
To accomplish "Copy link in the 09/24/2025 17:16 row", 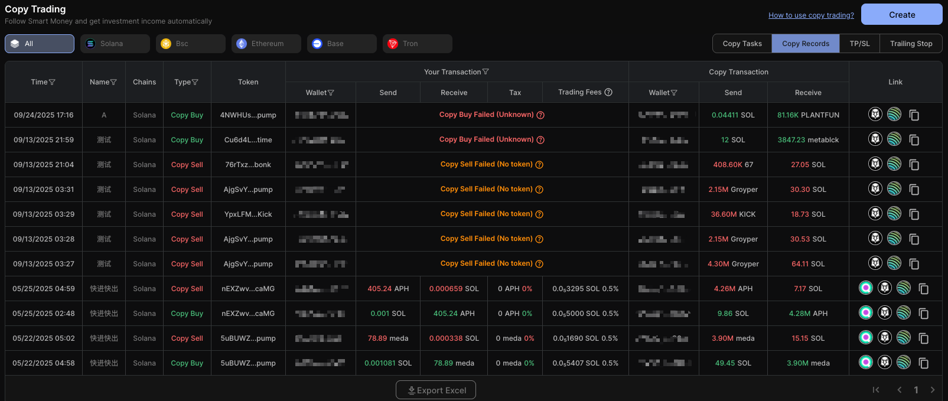I will [914, 115].
